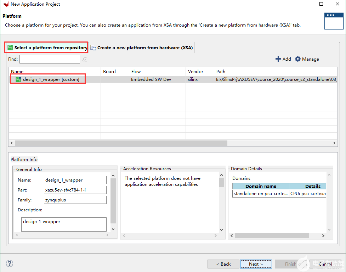Maximize the New Application Project window
Screen dimensions: 346x272
pos(321,4)
